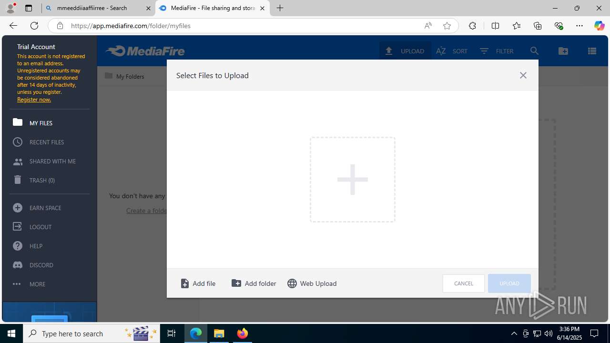Open Edge Settings and more menu
This screenshot has width=610, height=343.
(x=579, y=26)
